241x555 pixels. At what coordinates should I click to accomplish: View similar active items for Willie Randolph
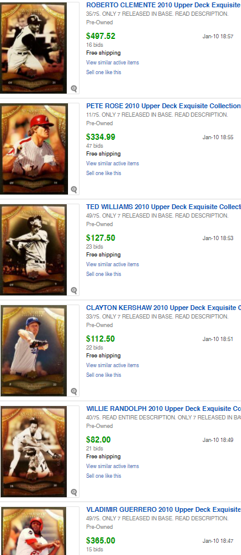[112, 466]
